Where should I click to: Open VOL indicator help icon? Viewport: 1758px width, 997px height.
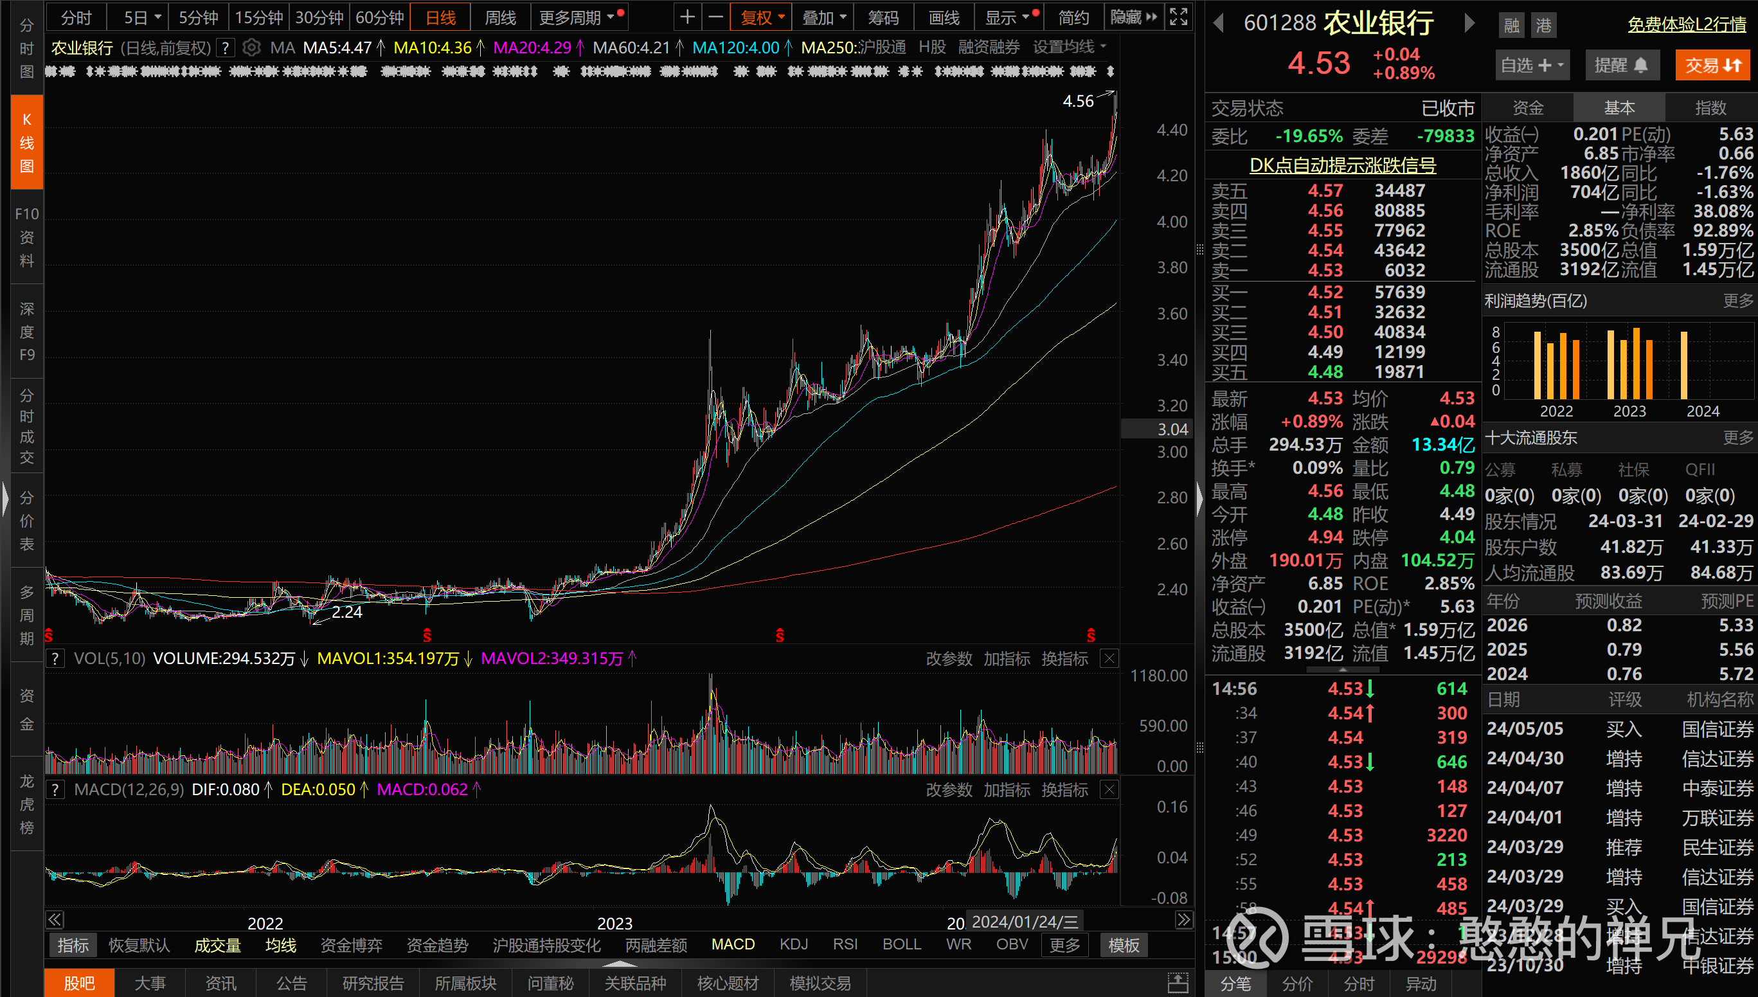pos(55,658)
